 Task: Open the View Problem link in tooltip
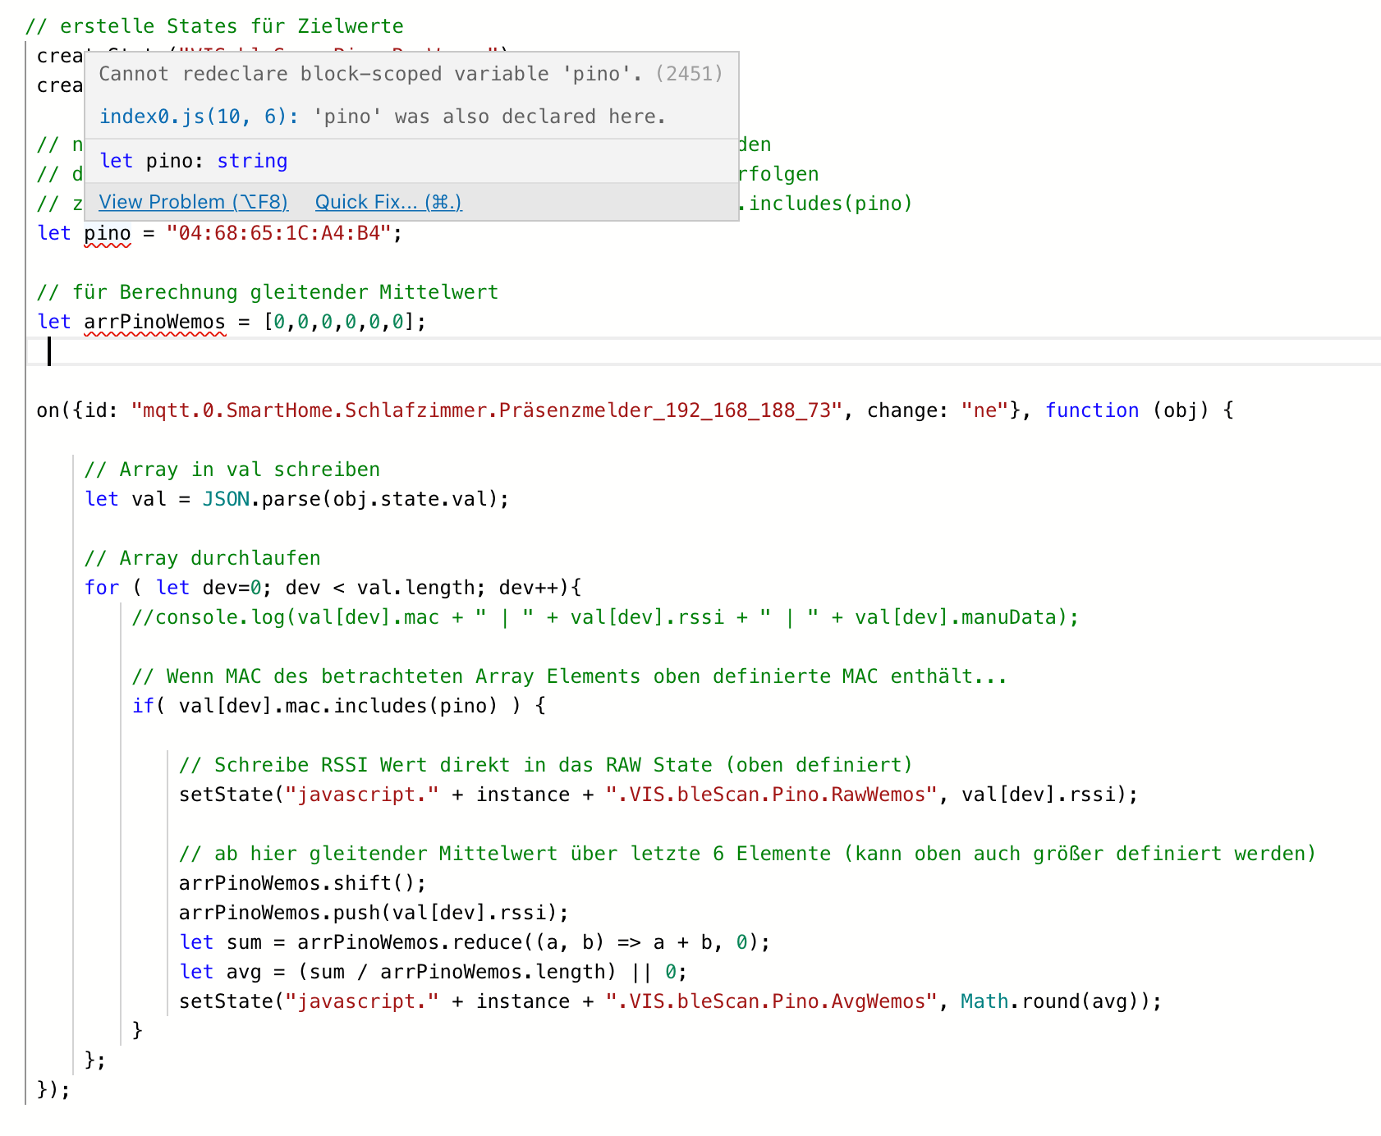[194, 202]
